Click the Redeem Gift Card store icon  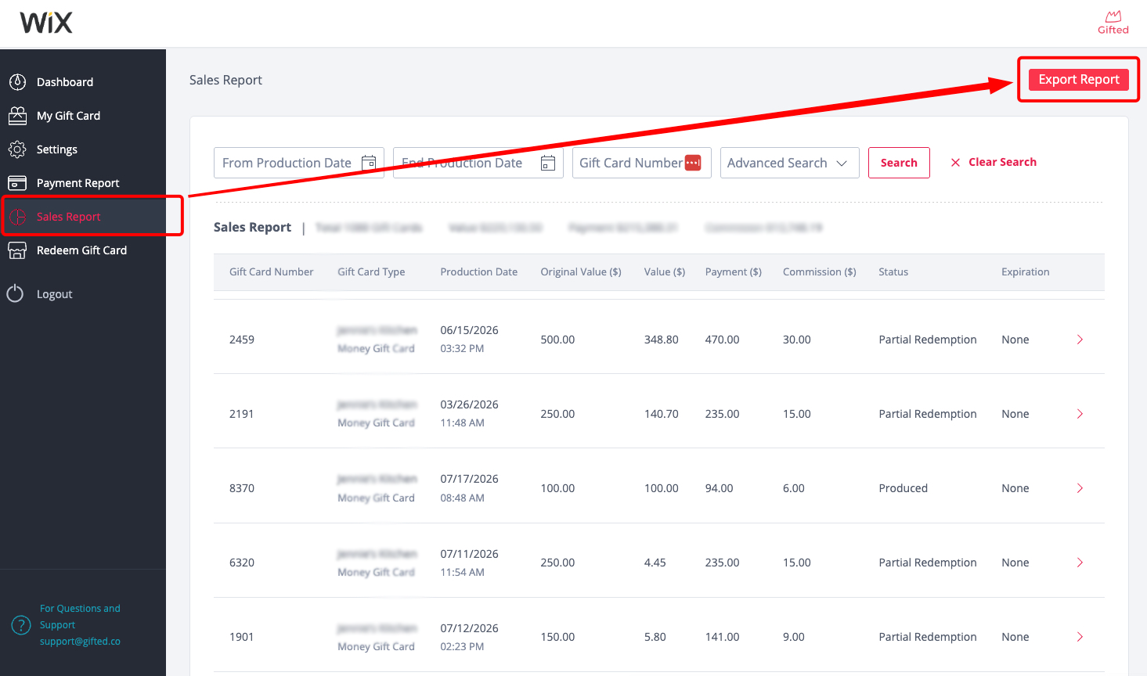click(17, 250)
